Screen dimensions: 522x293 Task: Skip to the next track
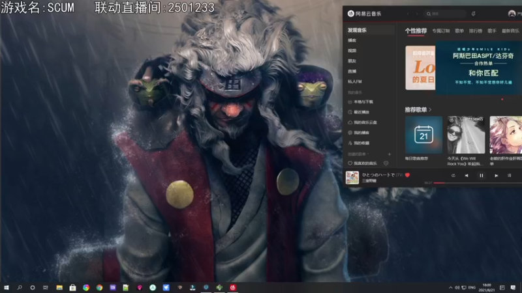point(496,175)
